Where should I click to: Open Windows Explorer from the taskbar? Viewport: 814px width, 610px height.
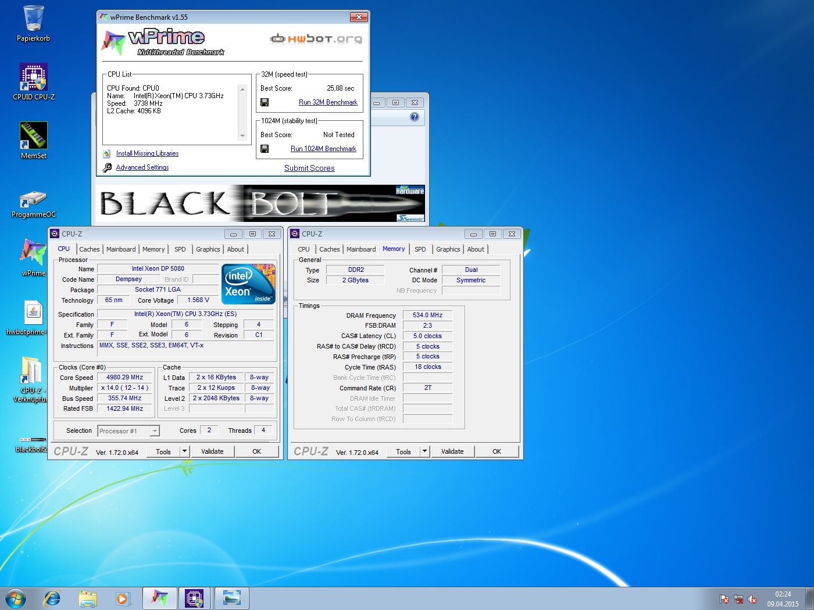point(88,598)
